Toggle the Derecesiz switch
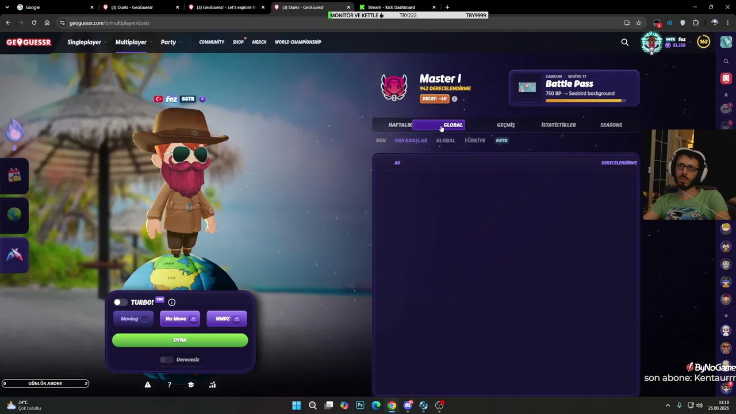Viewport: 736px width, 414px height. [x=166, y=359]
